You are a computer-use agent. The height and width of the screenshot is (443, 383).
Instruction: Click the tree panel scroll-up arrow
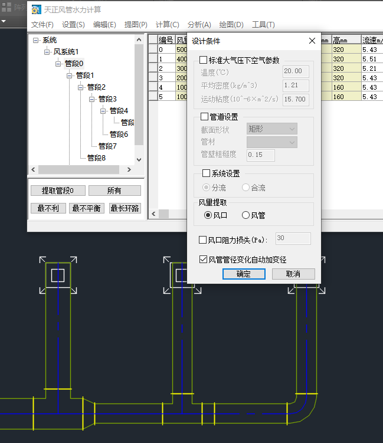pyautogui.click(x=139, y=40)
